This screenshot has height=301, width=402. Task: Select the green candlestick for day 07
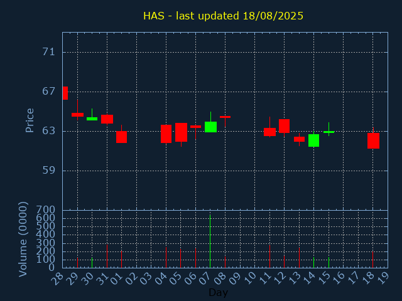[211, 127]
